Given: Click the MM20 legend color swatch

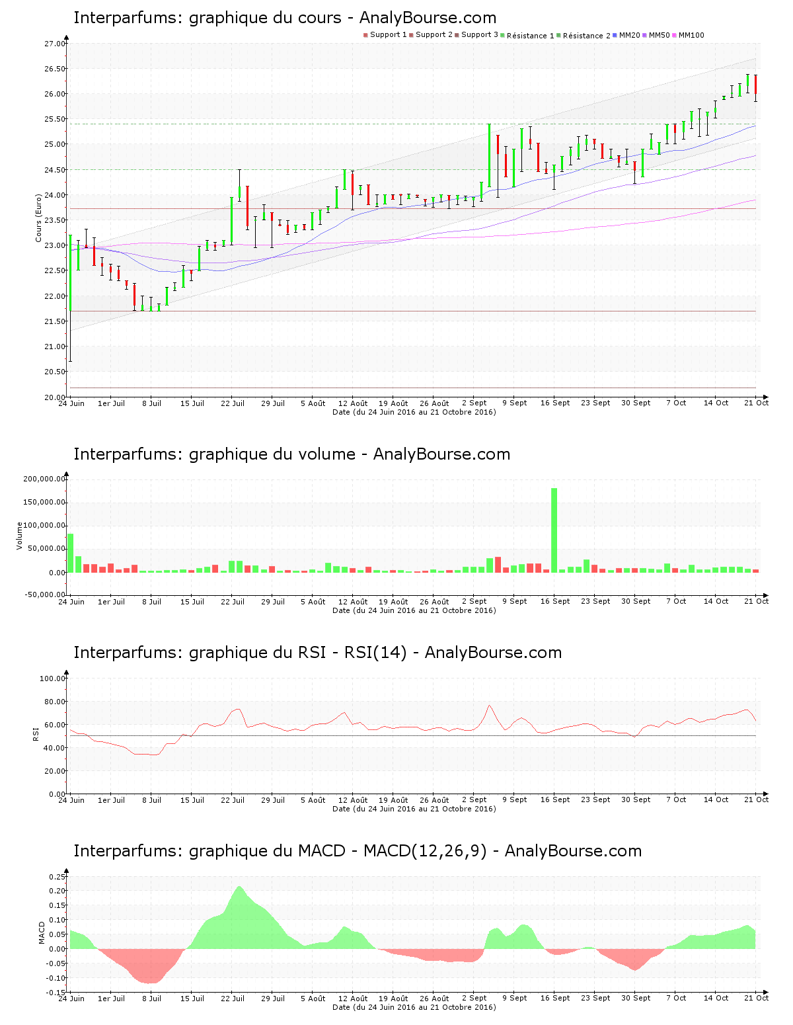Looking at the screenshot, I should click(x=615, y=35).
